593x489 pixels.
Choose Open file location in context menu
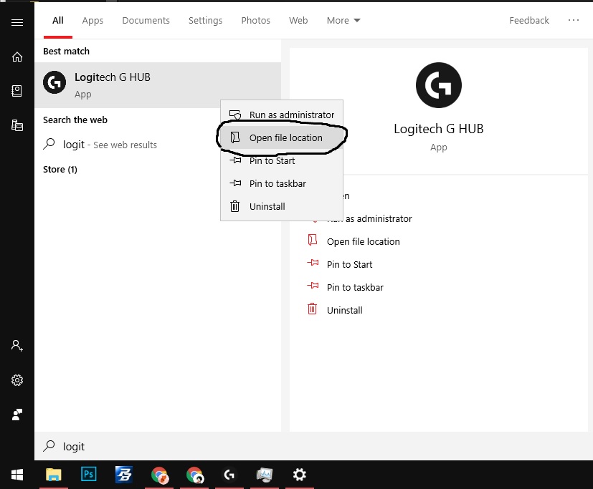pyautogui.click(x=282, y=138)
